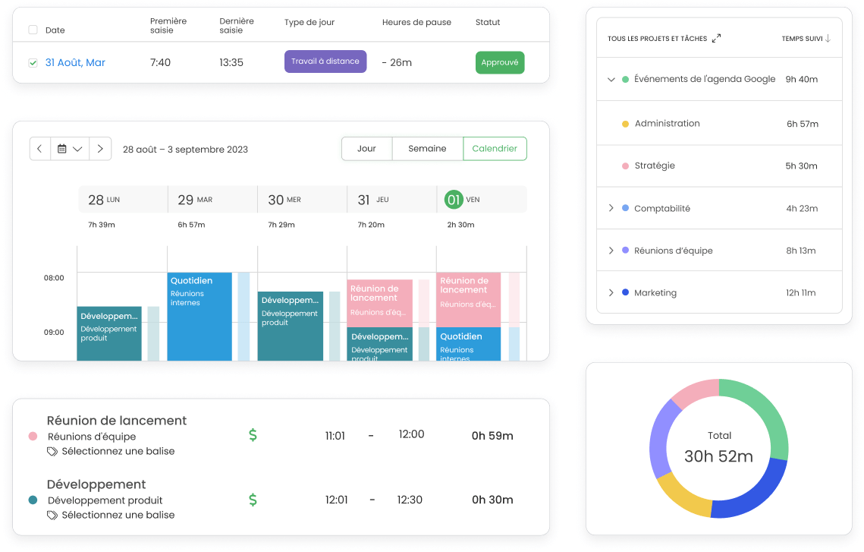
Task: Select the 29 MAR day header
Action: (x=212, y=199)
